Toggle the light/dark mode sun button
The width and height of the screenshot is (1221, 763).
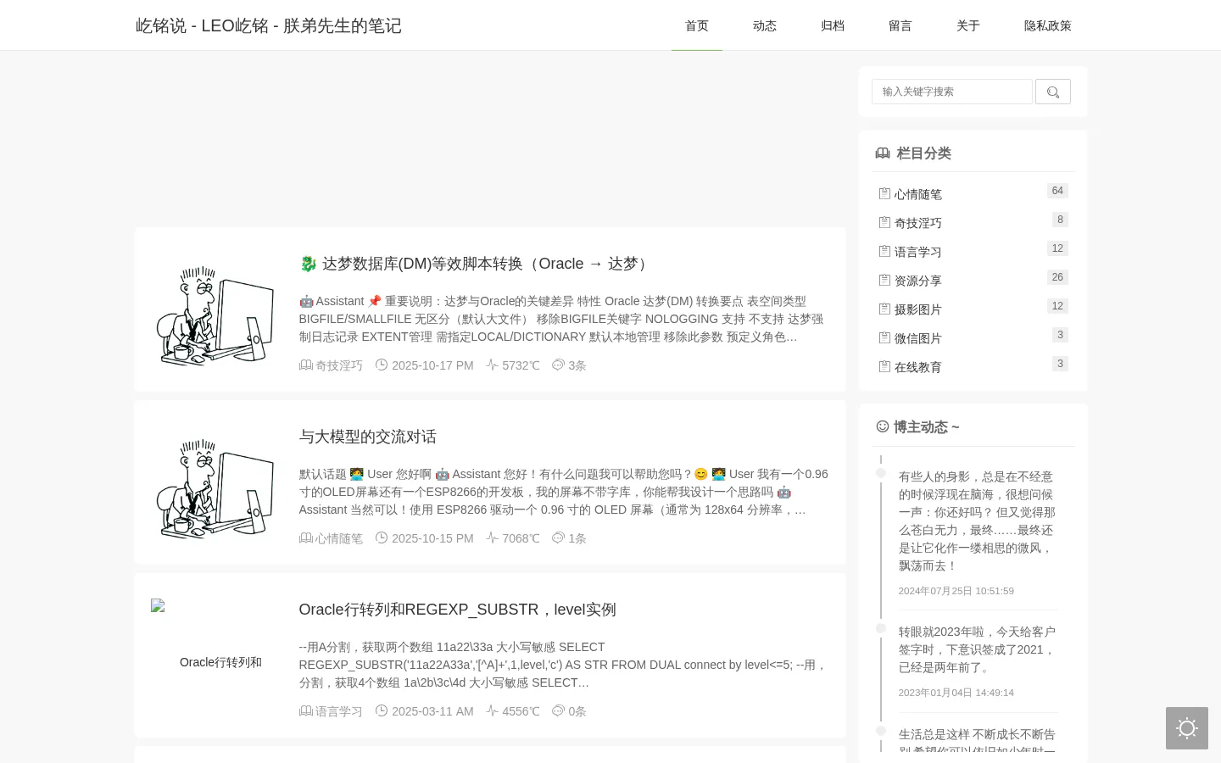click(1187, 728)
